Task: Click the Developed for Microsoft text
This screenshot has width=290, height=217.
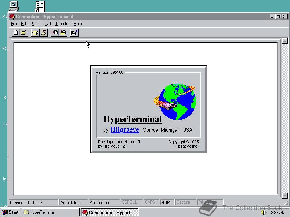Action: (x=119, y=142)
